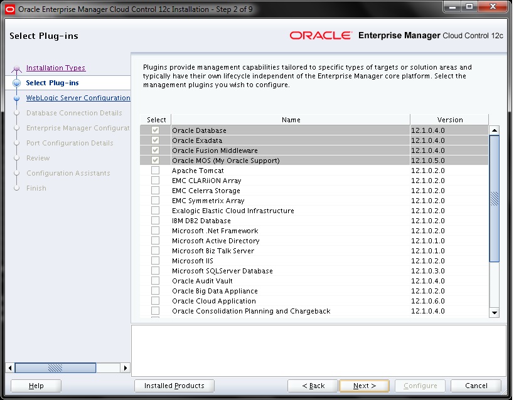Enable the Microsoft IIS plug-in checkbox
This screenshot has height=400, width=514.
[x=156, y=261]
